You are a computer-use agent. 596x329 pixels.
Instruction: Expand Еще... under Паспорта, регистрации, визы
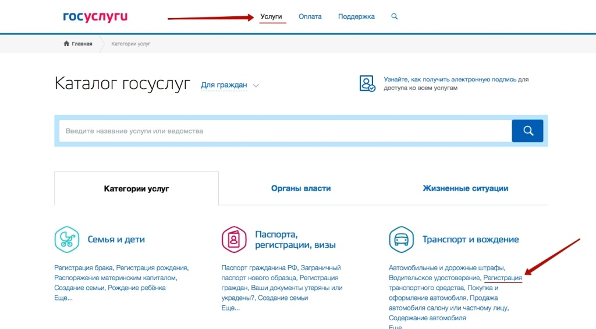point(230,307)
